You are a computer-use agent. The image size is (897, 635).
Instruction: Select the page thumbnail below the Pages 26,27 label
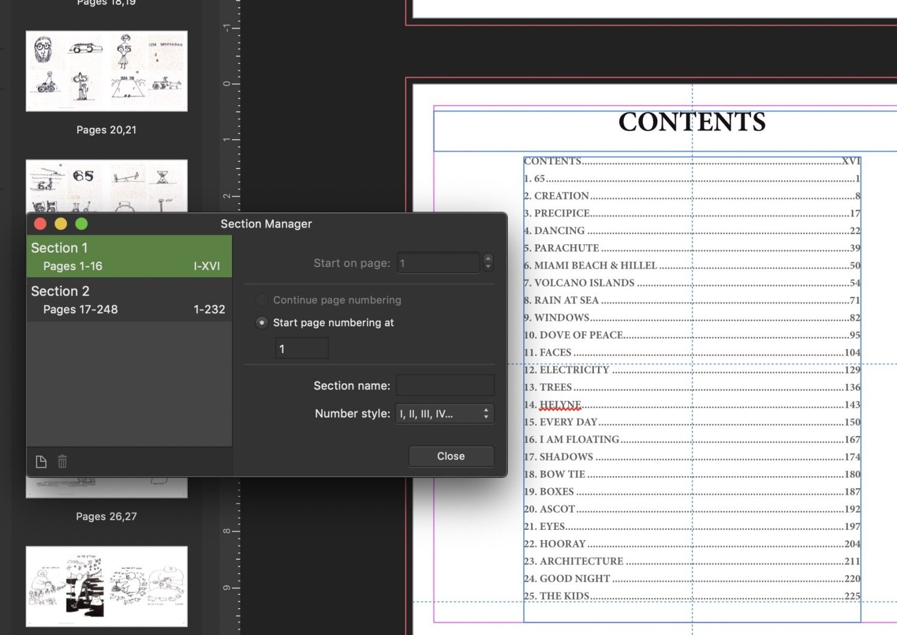pyautogui.click(x=106, y=586)
